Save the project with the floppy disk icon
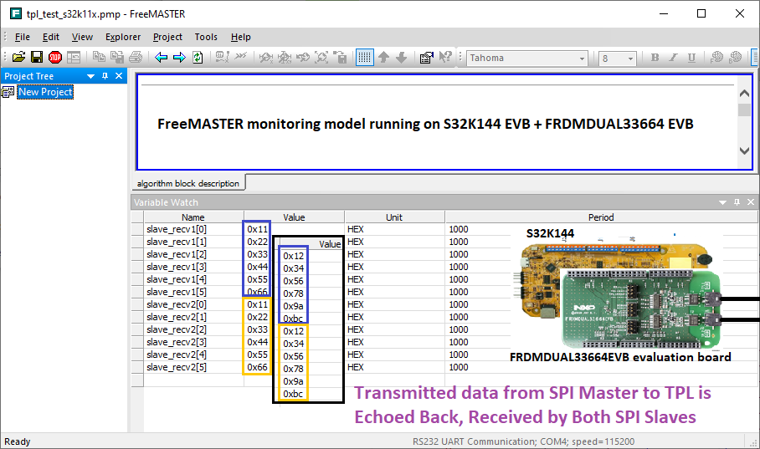 [37, 57]
